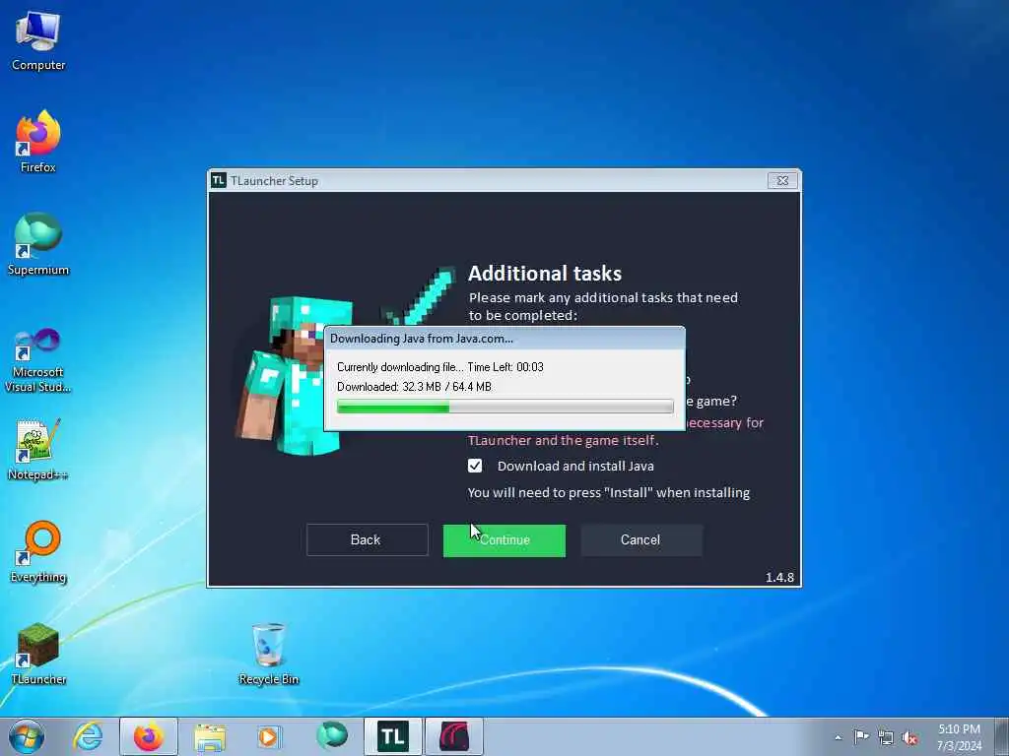Screen dimensions: 1009x756
Task: Open the clock showing 5:10 PM
Action: 959,737
